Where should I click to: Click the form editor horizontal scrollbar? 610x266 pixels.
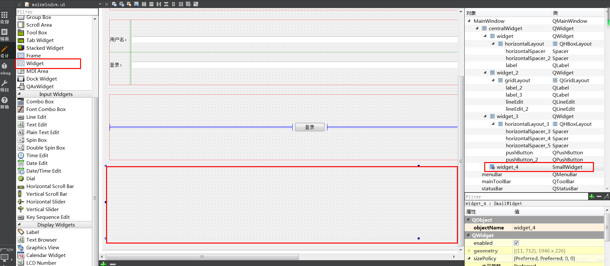tap(202, 257)
